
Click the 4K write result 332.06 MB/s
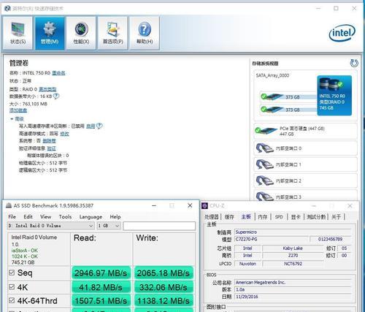point(164,287)
